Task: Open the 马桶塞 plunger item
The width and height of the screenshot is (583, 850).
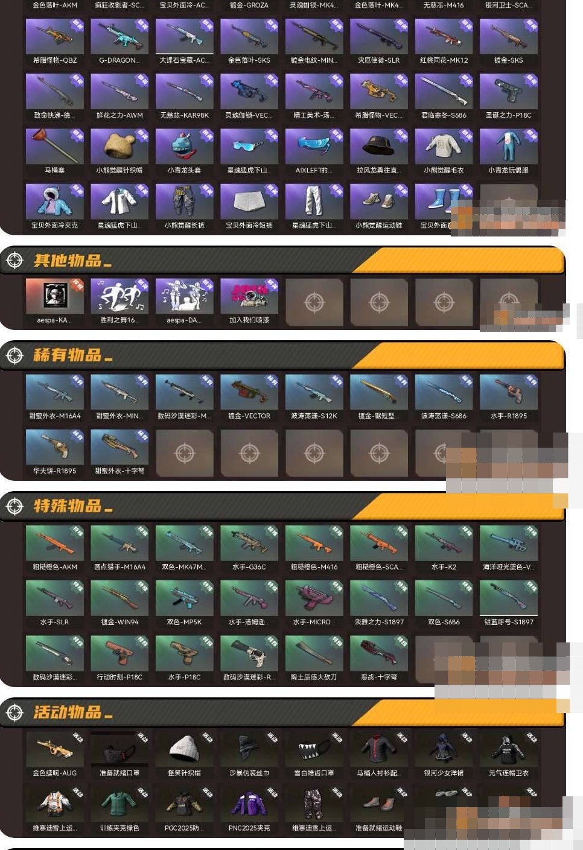Action: tap(54, 152)
